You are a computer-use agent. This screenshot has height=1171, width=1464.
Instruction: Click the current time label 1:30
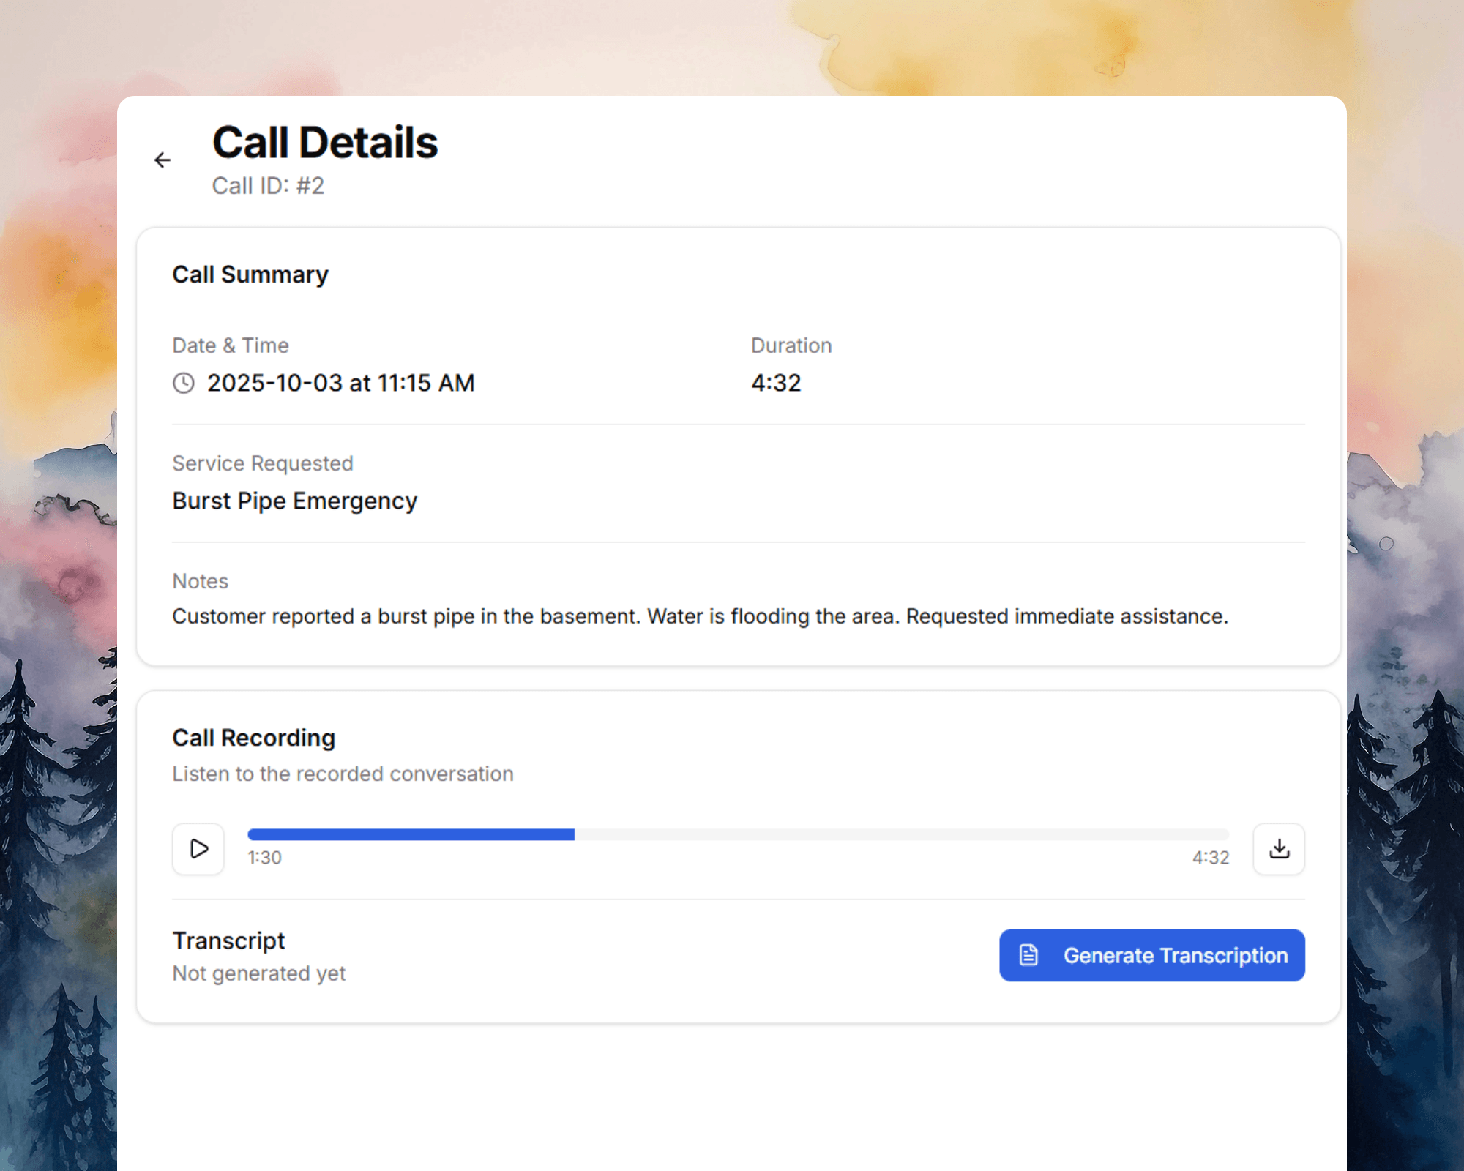tap(264, 857)
